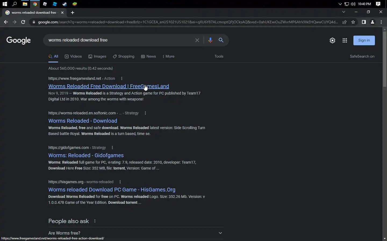Open options for hisgames.org result

[120, 182]
